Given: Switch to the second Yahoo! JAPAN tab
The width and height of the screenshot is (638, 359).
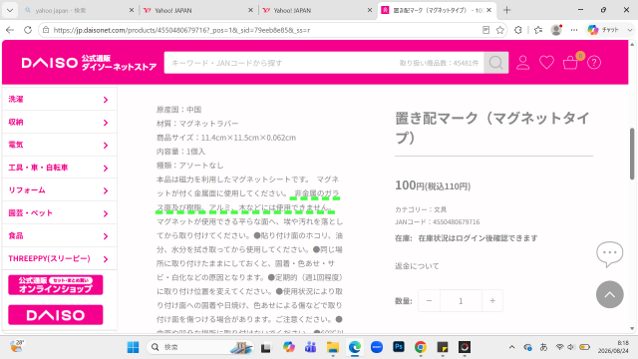Looking at the screenshot, I should coord(197,10).
